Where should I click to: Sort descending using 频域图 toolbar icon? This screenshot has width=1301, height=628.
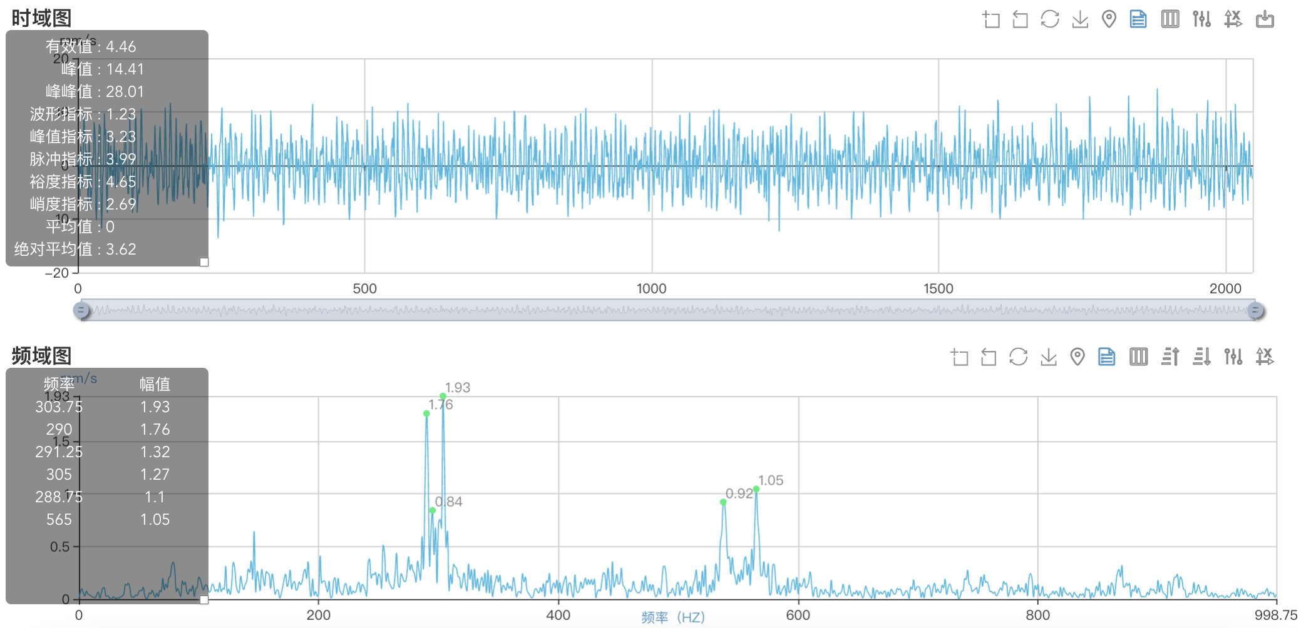click(x=1201, y=357)
